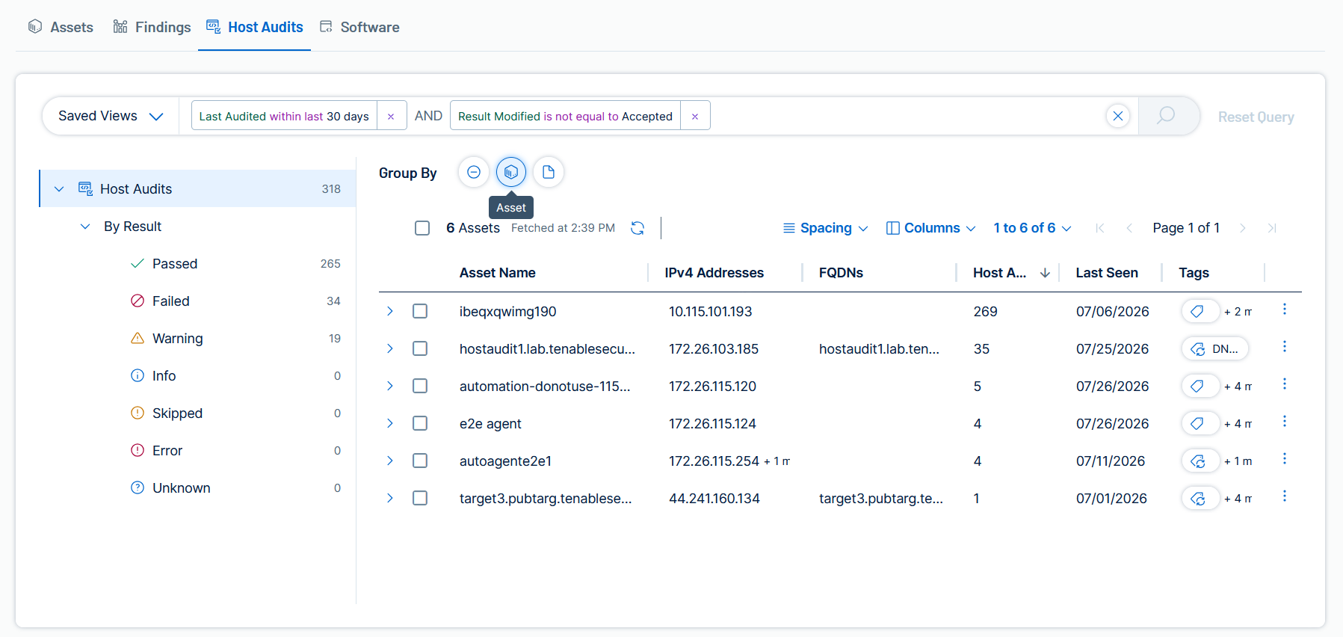Viewport: 1343px width, 637px height.
Task: Open row actions menu for hostaudit1.lab.tenablesecu...
Action: (1285, 347)
